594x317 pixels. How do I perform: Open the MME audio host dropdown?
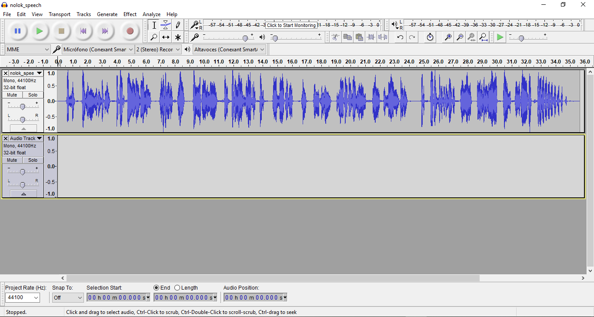[27, 49]
